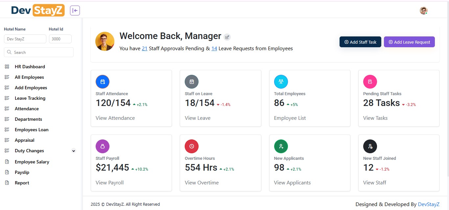Click the black New Staff Joined icon
449x210 pixels.
370,146
